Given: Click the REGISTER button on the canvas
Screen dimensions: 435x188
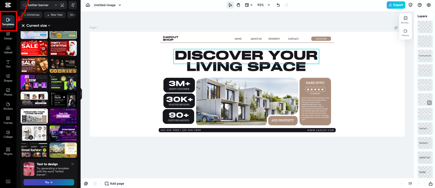Looking at the screenshot, I should coord(321,39).
